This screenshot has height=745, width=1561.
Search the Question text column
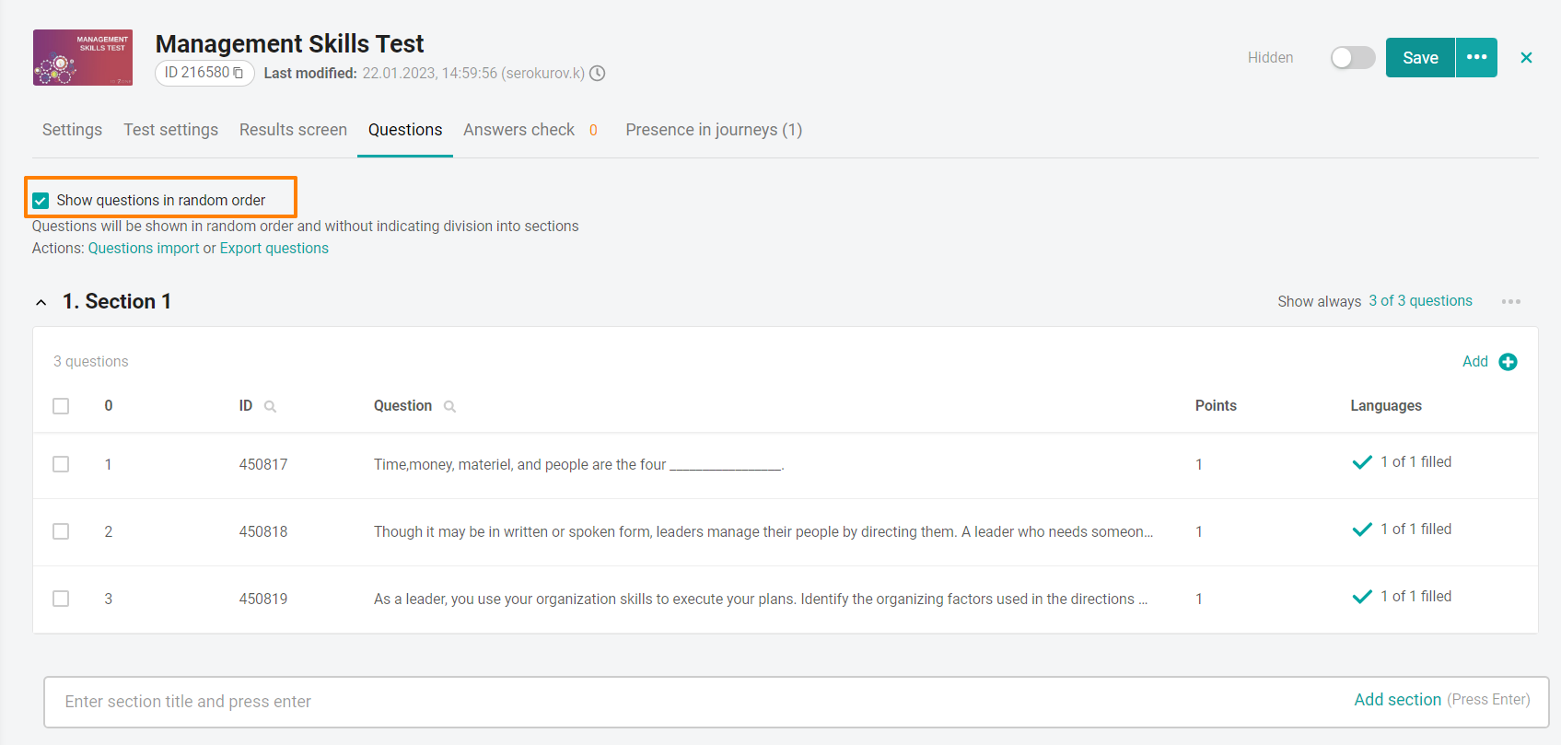pyautogui.click(x=449, y=406)
